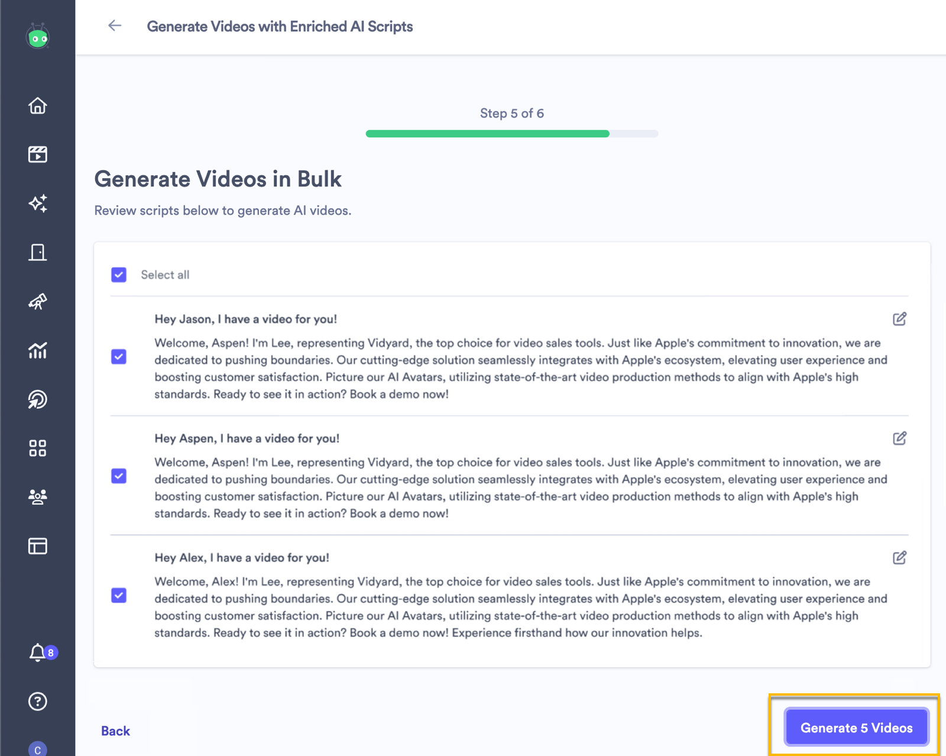Open the browser layout icon in sidebar
The width and height of the screenshot is (946, 756).
[37, 546]
